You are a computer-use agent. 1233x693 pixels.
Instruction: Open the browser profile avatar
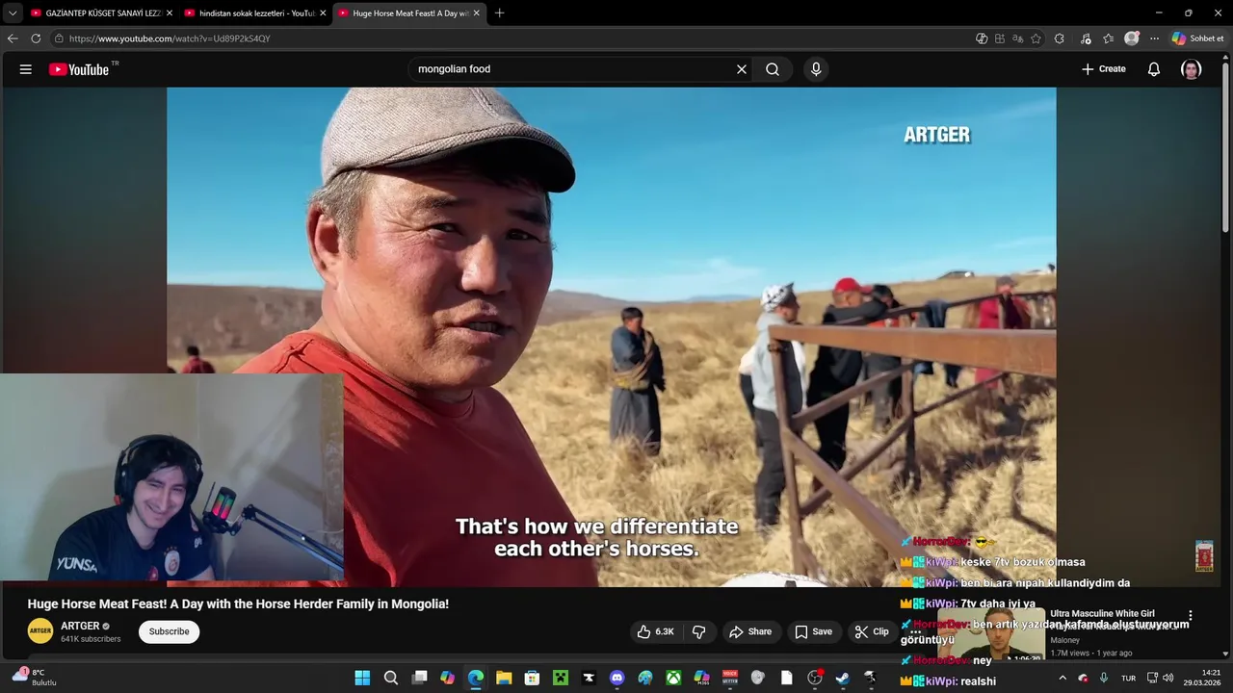coord(1132,38)
